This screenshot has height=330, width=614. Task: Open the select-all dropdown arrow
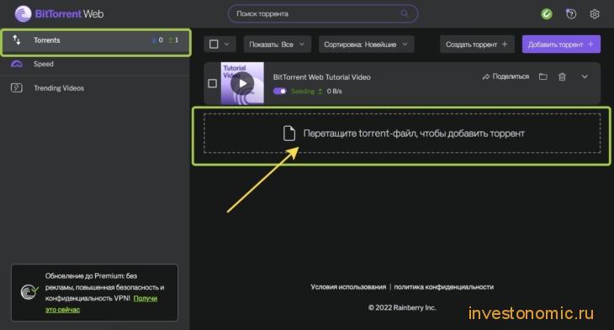(x=227, y=45)
